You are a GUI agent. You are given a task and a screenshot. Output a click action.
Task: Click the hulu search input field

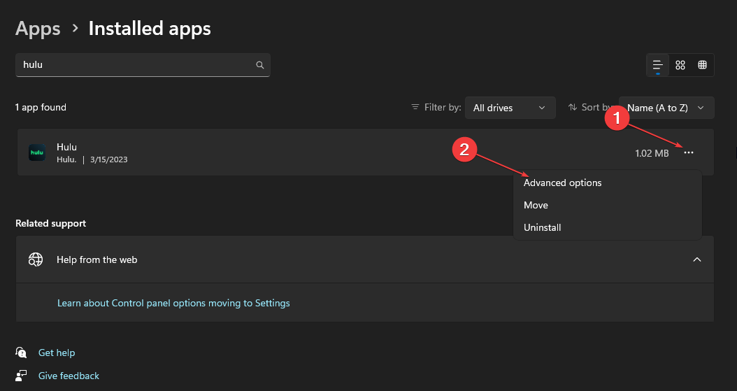(136, 65)
